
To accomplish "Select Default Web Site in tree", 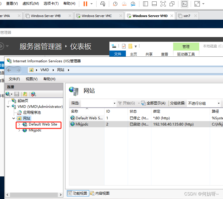I will [43, 124].
